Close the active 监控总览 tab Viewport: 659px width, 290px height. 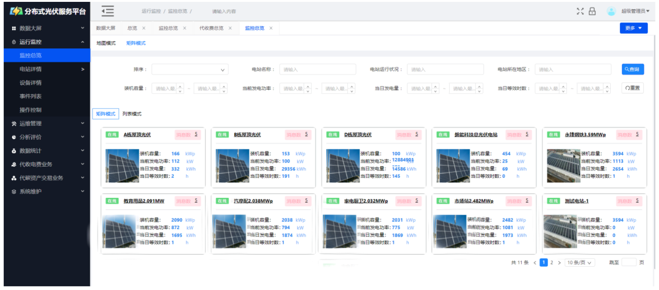pos(271,28)
